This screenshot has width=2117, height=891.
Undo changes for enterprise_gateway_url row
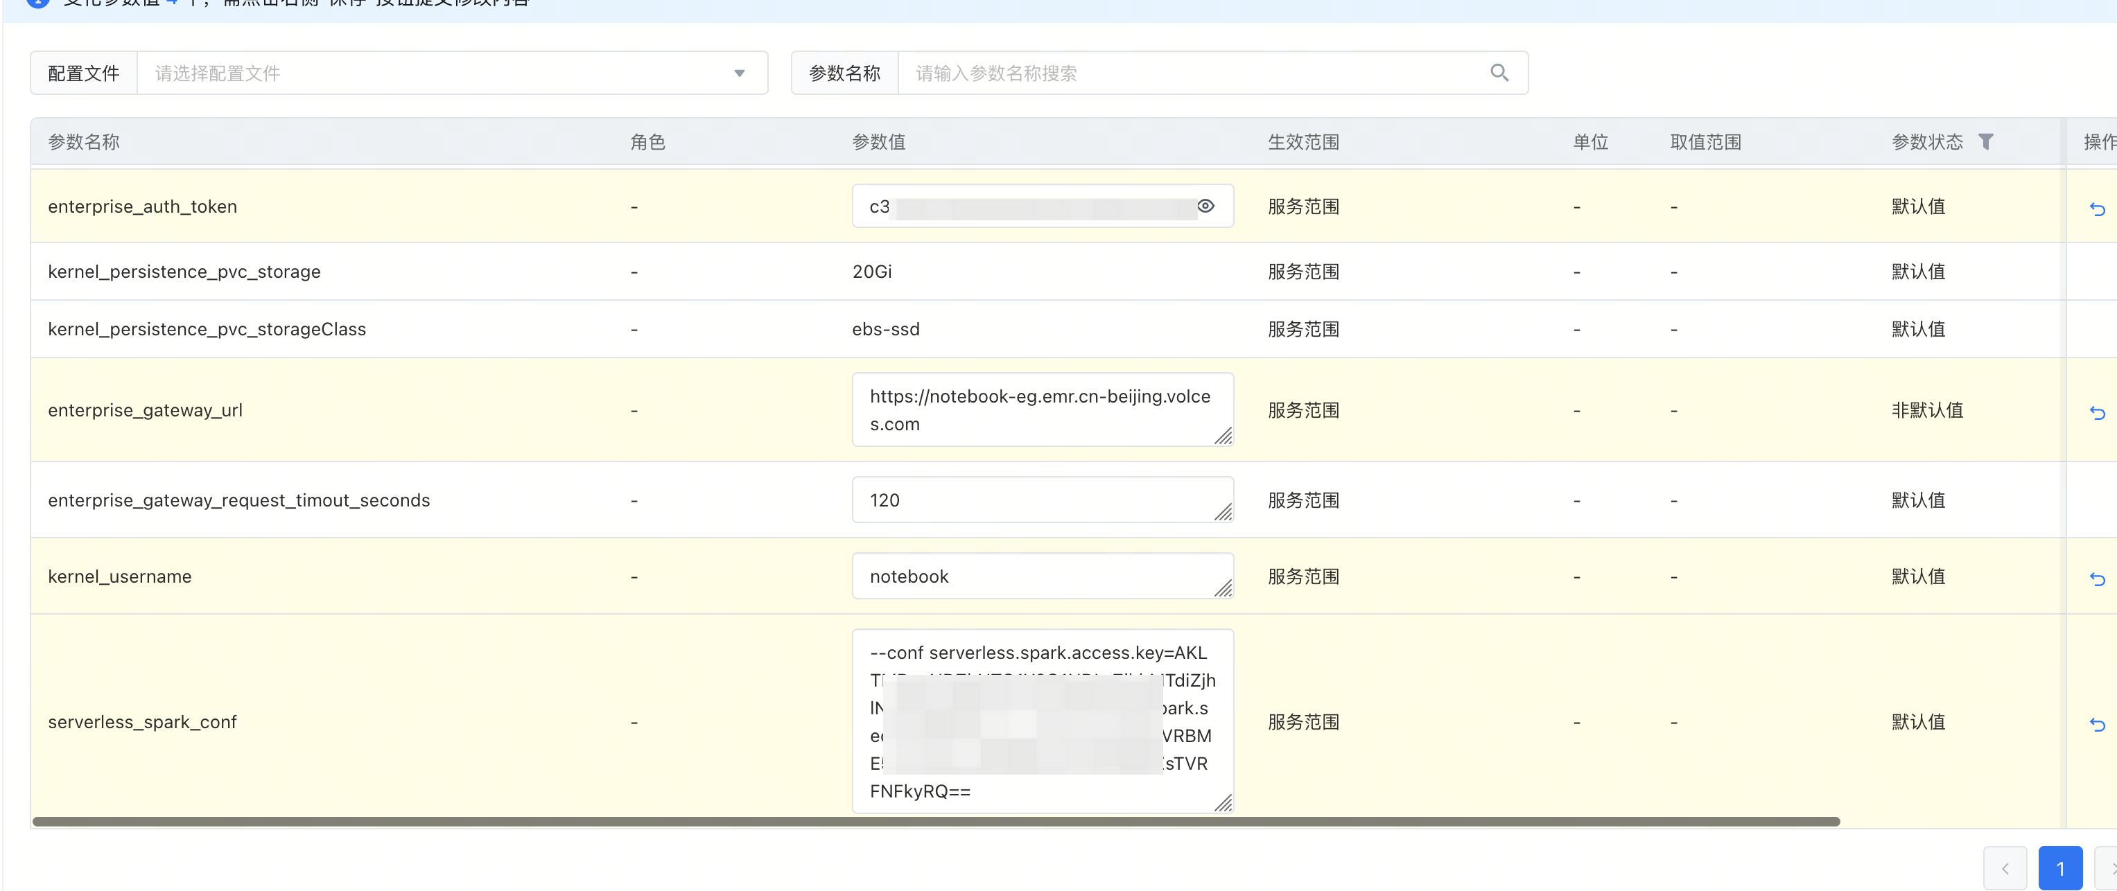pos(2096,412)
